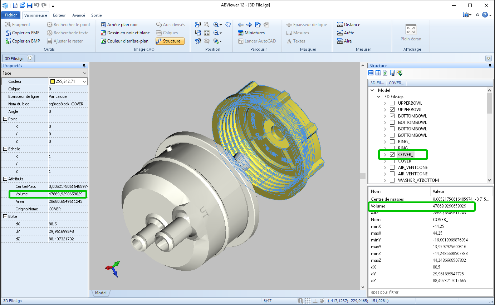This screenshot has width=495, height=305.
Task: Click Copier en EMF button
Action: point(23,33)
